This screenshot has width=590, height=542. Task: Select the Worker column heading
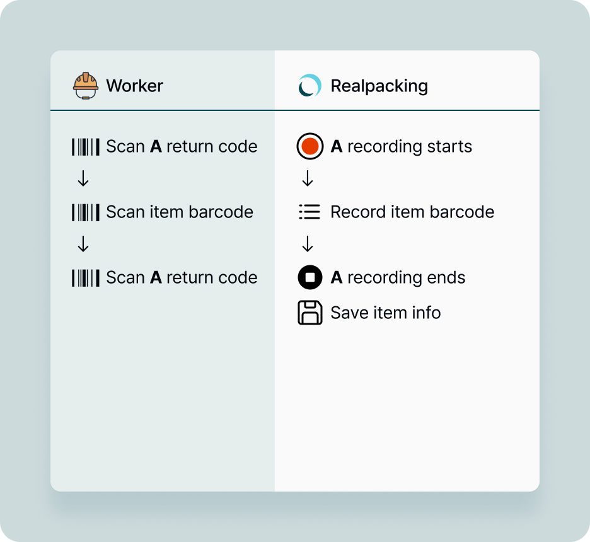click(134, 86)
